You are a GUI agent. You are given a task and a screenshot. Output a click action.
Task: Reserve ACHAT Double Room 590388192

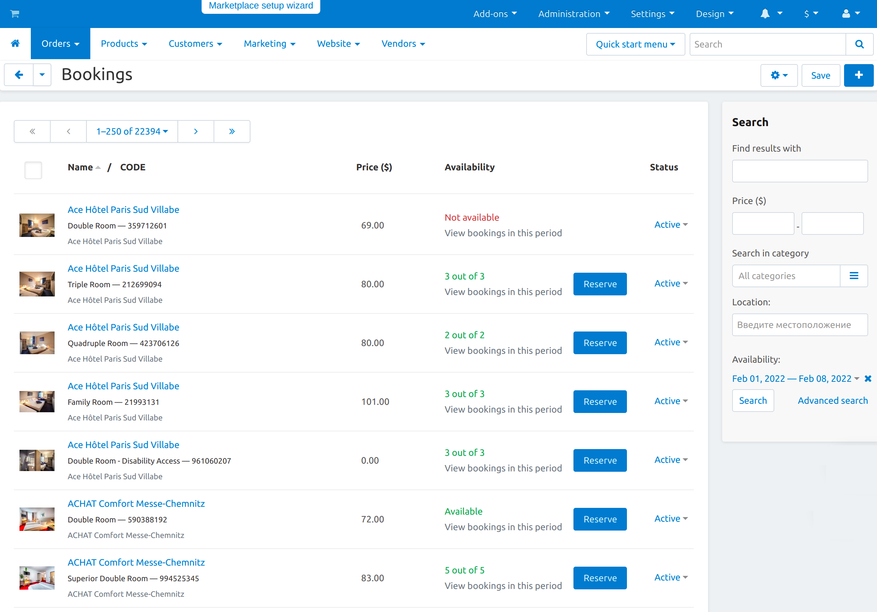click(x=600, y=520)
